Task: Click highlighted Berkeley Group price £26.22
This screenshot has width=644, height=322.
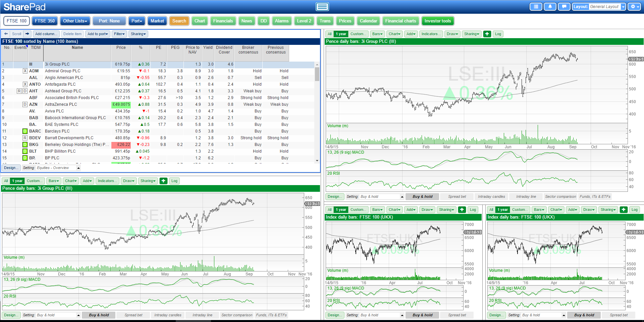Action: click(121, 145)
